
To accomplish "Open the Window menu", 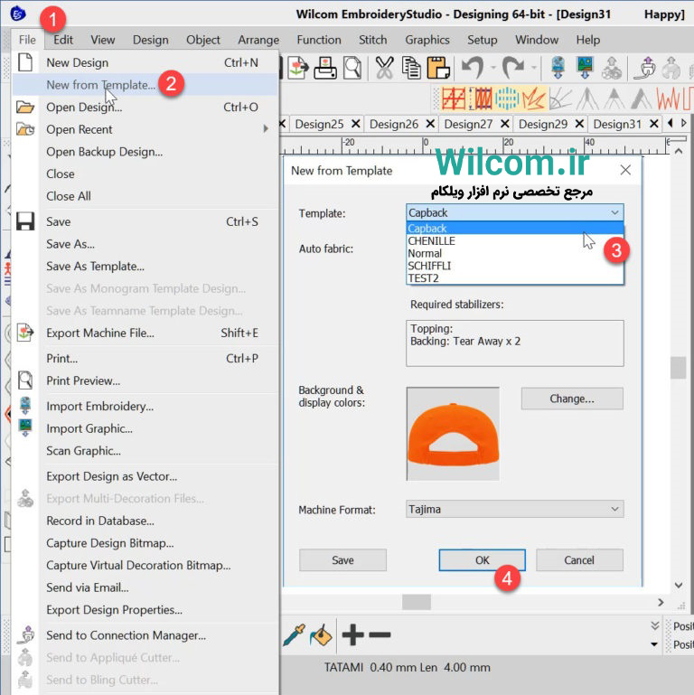I will [537, 40].
